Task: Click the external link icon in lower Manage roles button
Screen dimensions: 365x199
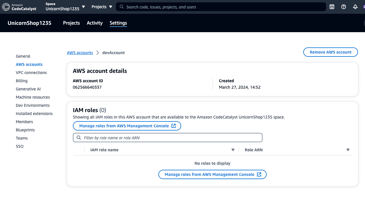Action: [x=259, y=174]
